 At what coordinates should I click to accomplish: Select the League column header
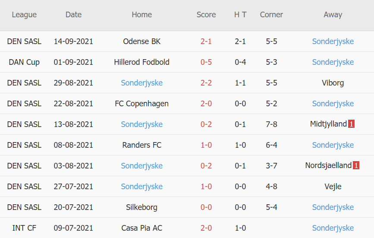[x=24, y=15]
